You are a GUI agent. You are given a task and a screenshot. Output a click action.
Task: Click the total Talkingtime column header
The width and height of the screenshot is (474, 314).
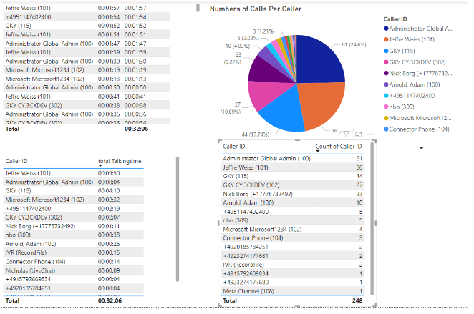(120, 161)
